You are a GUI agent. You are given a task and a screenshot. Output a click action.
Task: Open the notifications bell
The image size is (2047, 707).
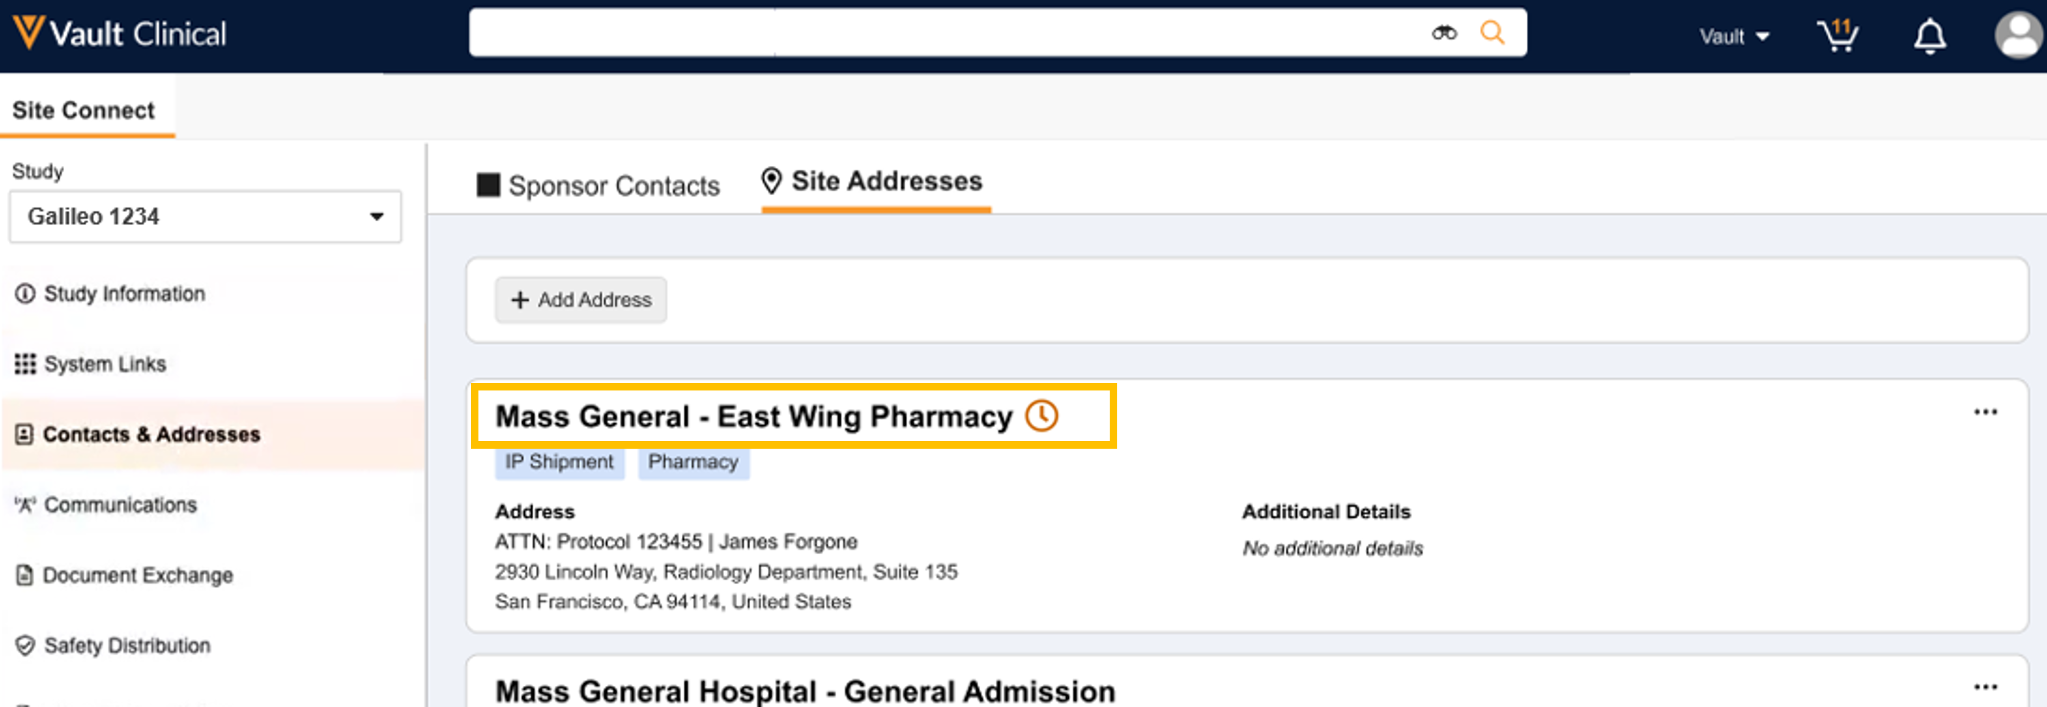click(1930, 36)
